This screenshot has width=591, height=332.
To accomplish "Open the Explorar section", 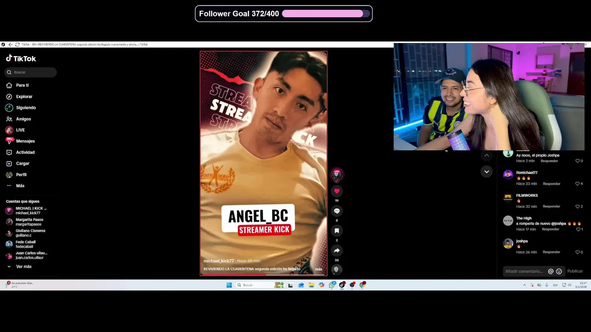I will (x=19, y=96).
